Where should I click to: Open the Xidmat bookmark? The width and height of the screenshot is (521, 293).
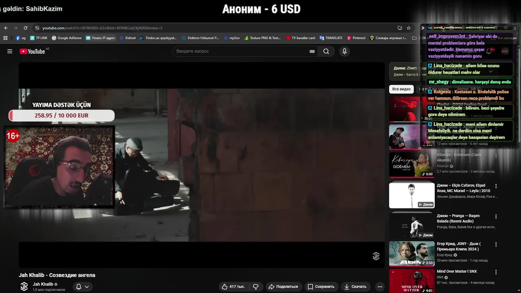(x=127, y=38)
